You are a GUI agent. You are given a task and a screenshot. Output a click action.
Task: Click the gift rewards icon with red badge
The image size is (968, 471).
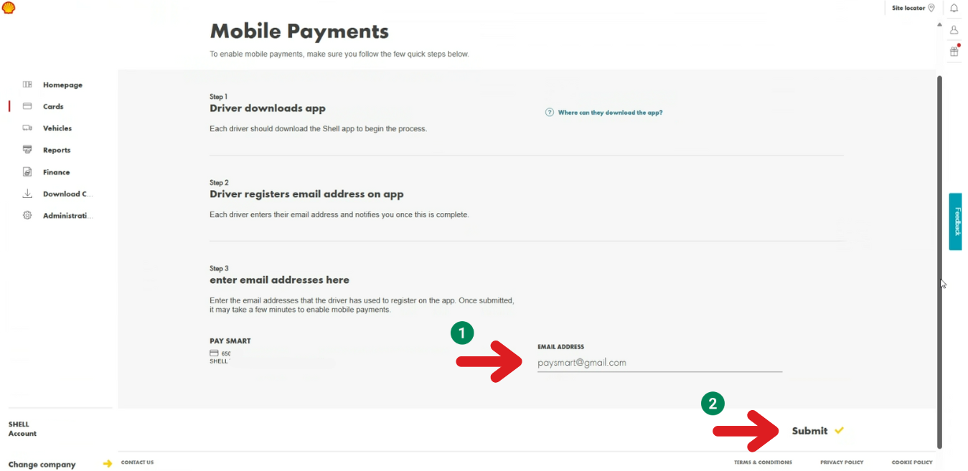954,51
